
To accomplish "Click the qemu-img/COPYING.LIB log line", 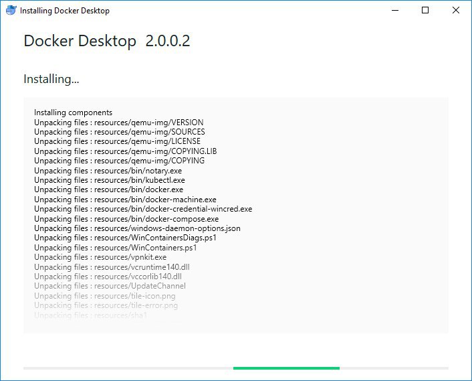I will pyautogui.click(x=125, y=151).
